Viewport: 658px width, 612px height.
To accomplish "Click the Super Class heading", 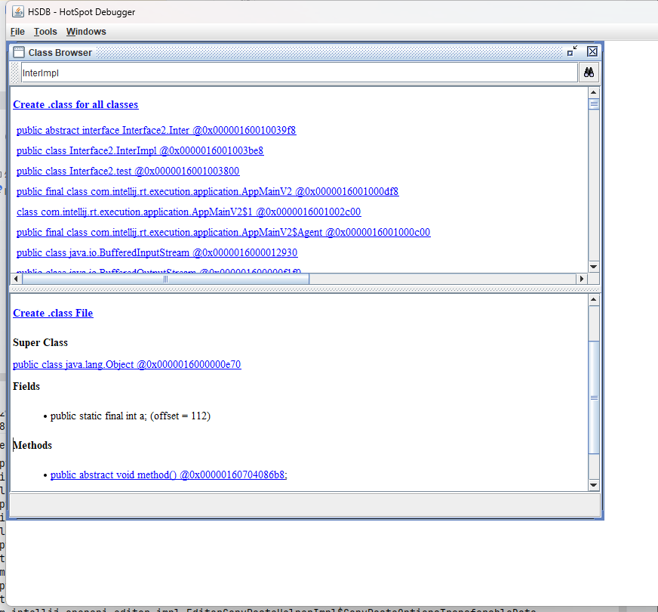I will 40,343.
